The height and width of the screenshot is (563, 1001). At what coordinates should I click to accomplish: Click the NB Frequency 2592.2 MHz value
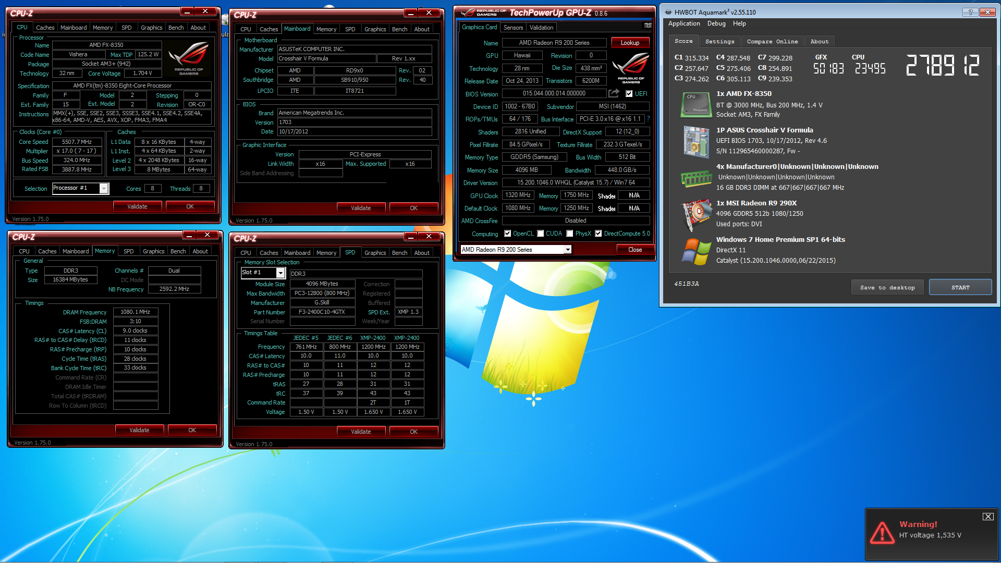pyautogui.click(x=174, y=289)
